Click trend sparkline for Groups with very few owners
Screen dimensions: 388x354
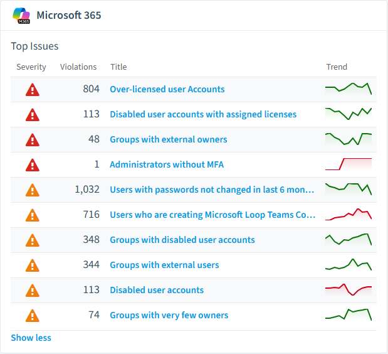point(349,314)
